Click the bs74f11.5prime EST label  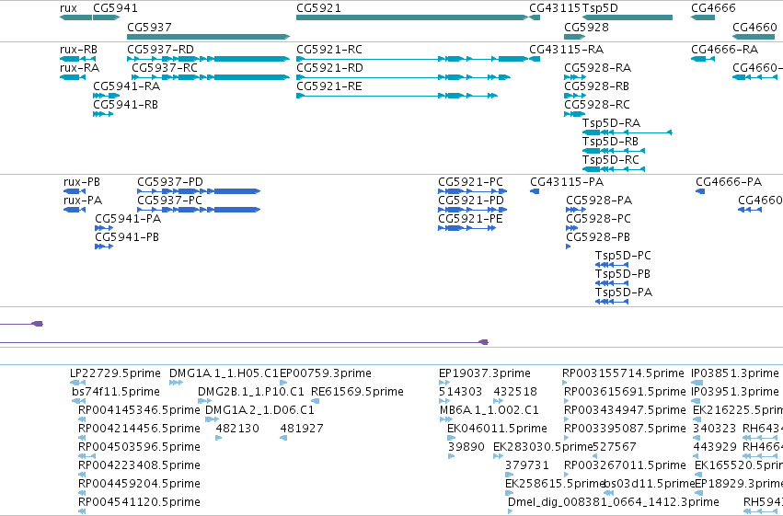pos(116,392)
